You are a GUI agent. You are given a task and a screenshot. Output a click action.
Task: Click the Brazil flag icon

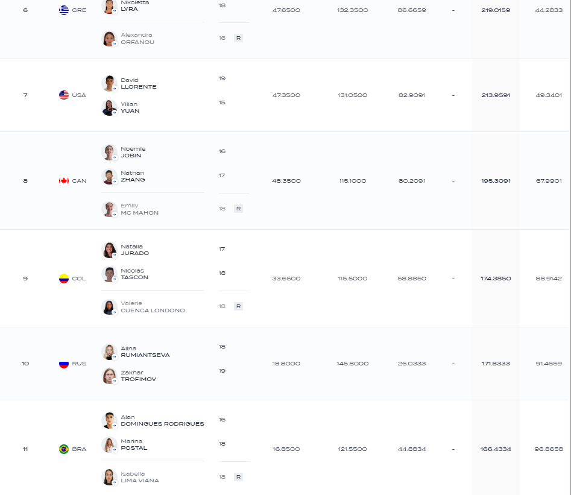[64, 449]
